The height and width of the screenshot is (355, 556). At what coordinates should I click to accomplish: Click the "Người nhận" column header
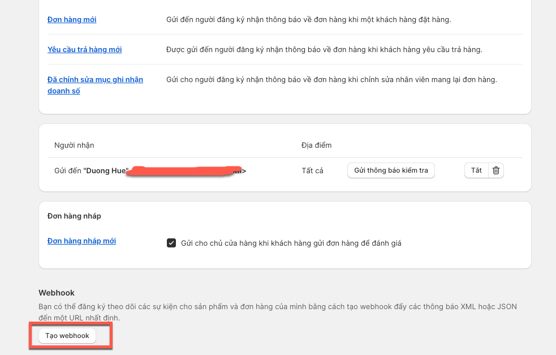(x=74, y=146)
